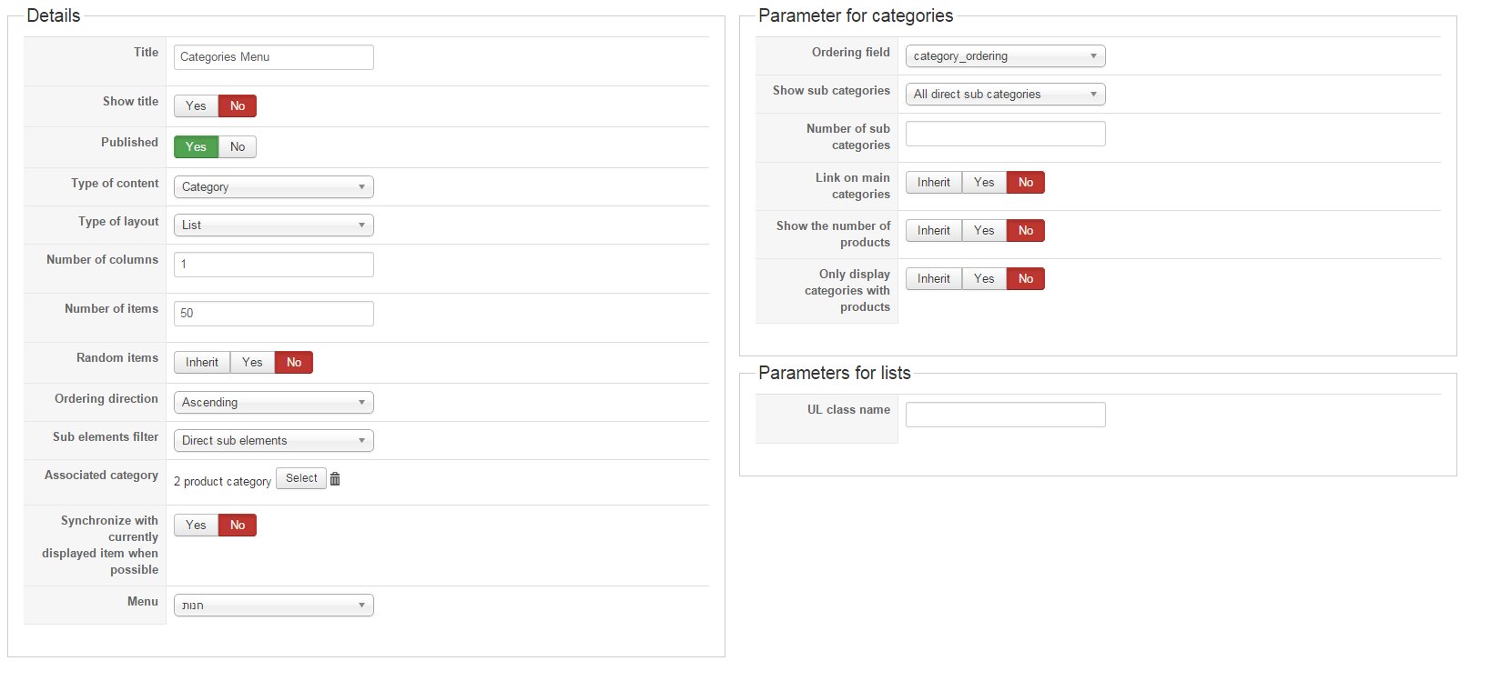Set Show the number of products to Inherit
This screenshot has height=681, width=1491.
[x=933, y=231]
